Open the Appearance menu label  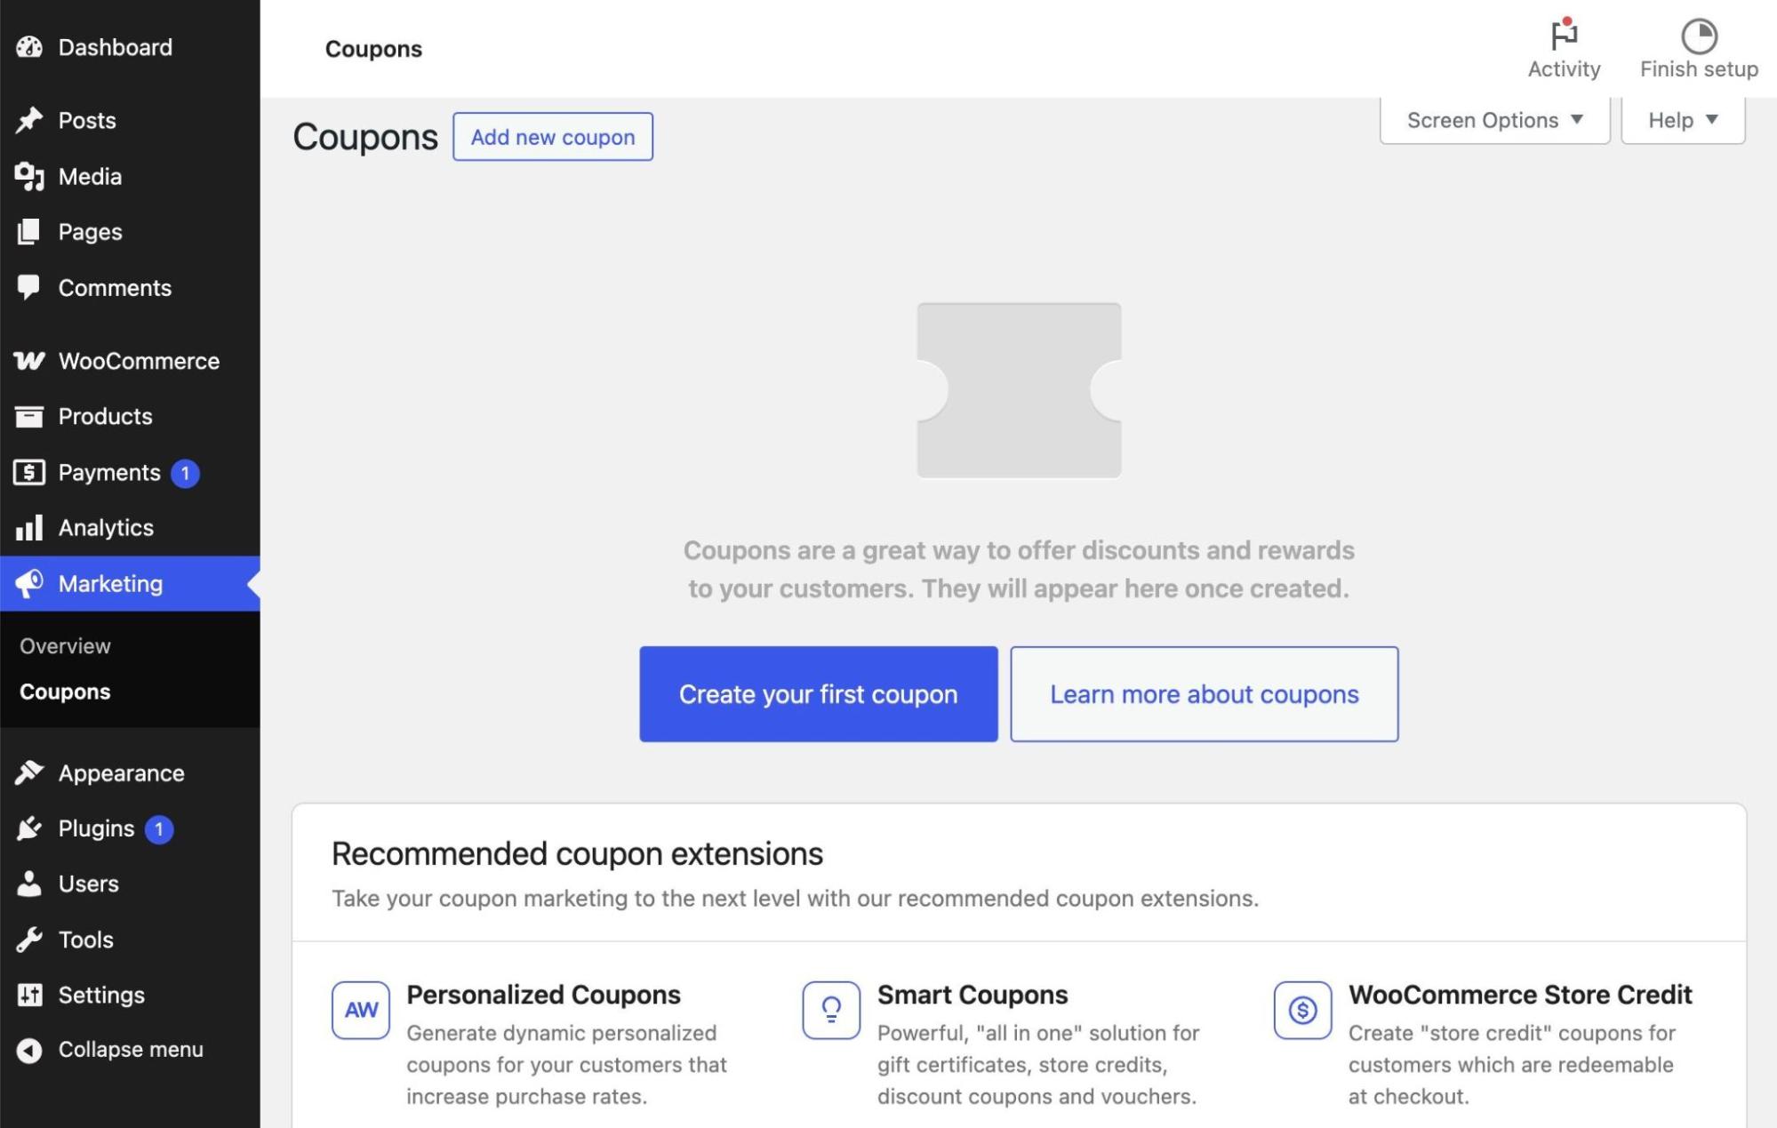tap(121, 772)
